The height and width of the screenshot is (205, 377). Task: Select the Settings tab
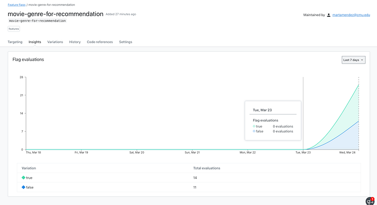(x=125, y=42)
